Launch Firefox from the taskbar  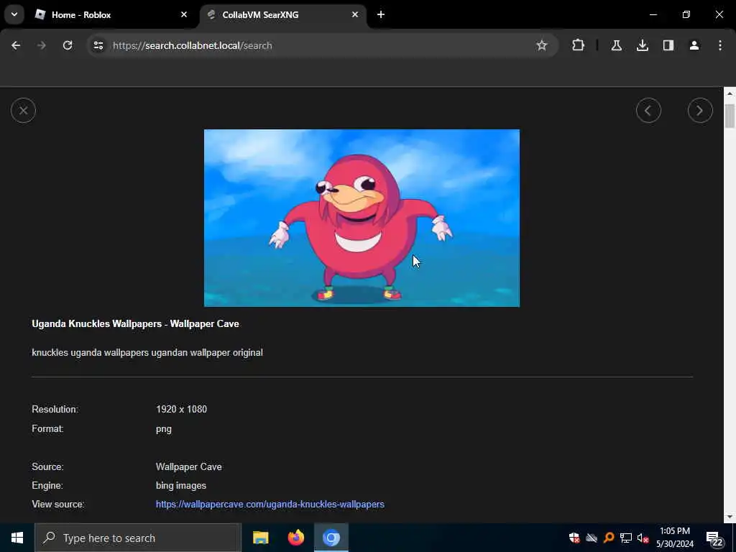[295, 538]
